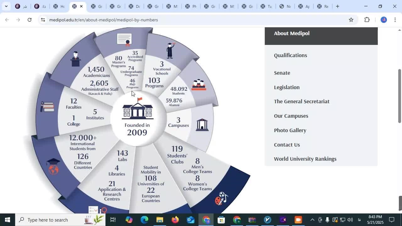Launch Firefox from the taskbar

click(x=175, y=220)
